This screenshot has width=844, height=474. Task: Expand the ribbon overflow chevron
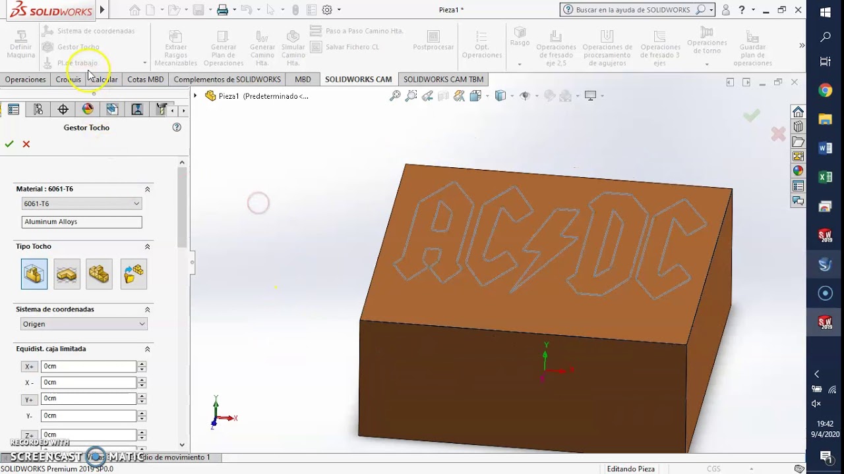pyautogui.click(x=802, y=45)
